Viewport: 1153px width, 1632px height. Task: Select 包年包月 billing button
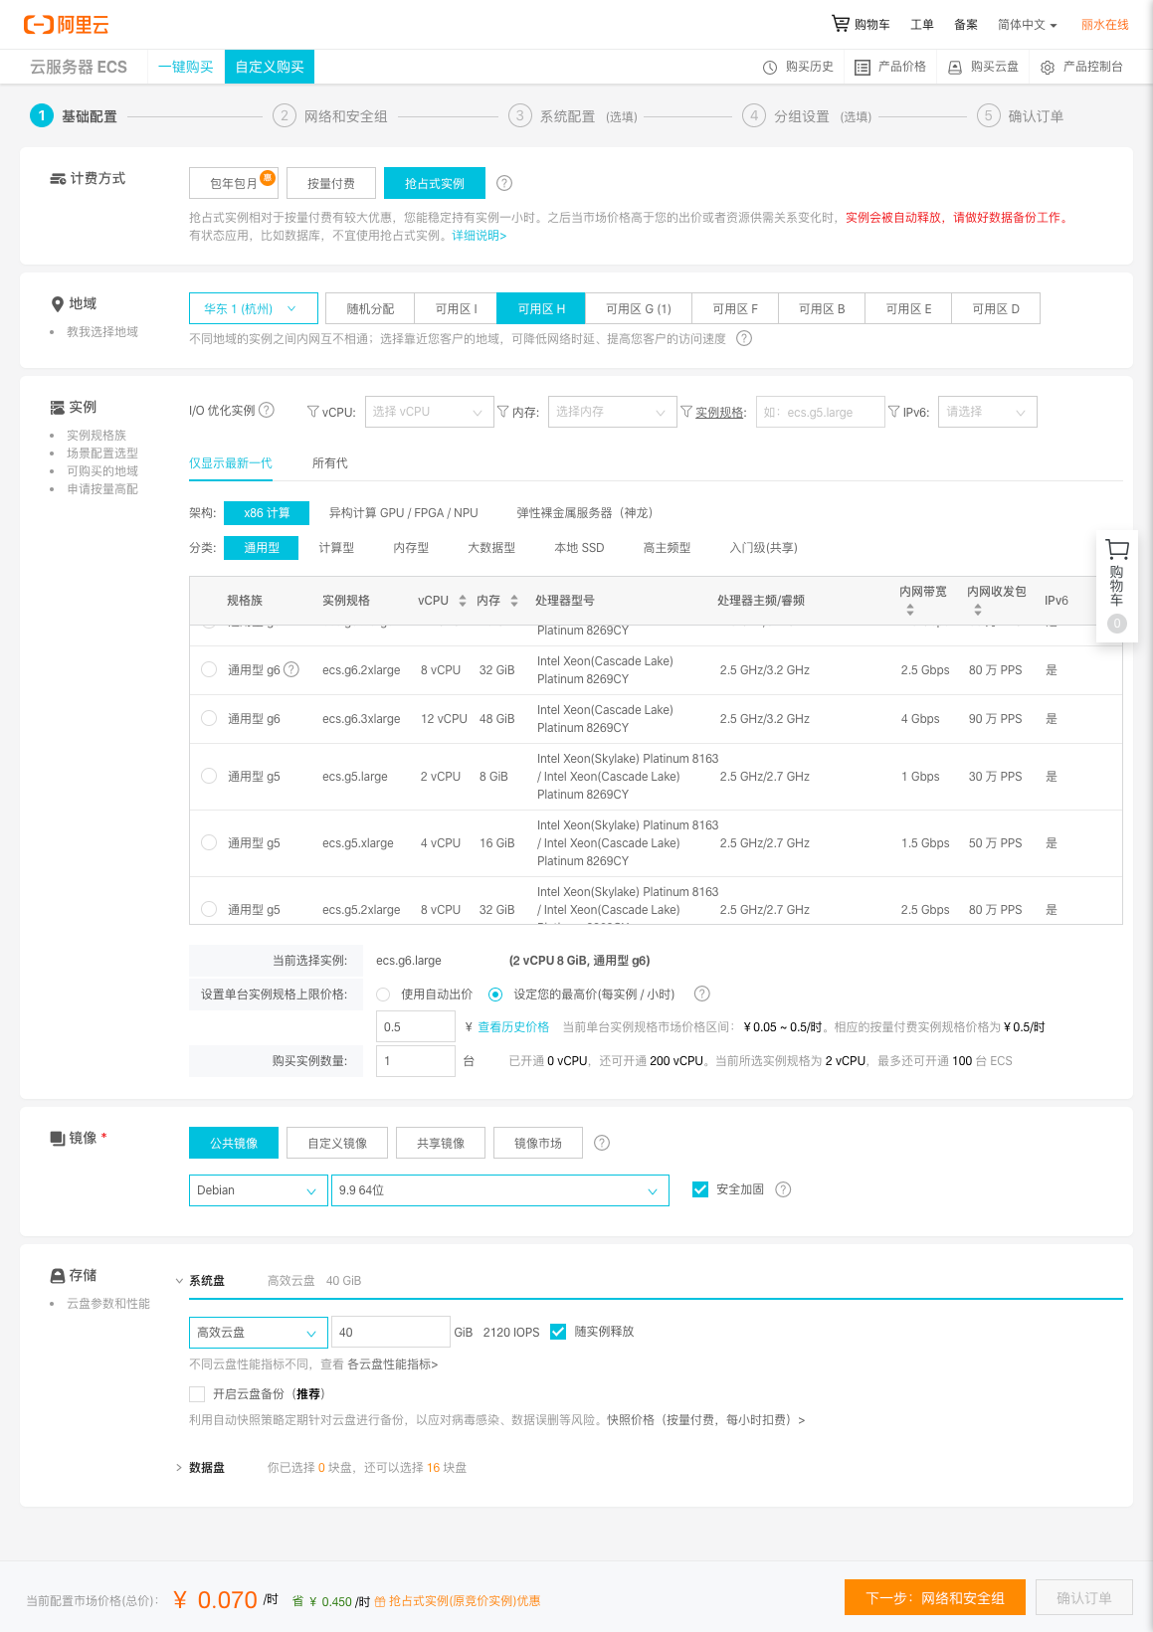click(x=234, y=183)
